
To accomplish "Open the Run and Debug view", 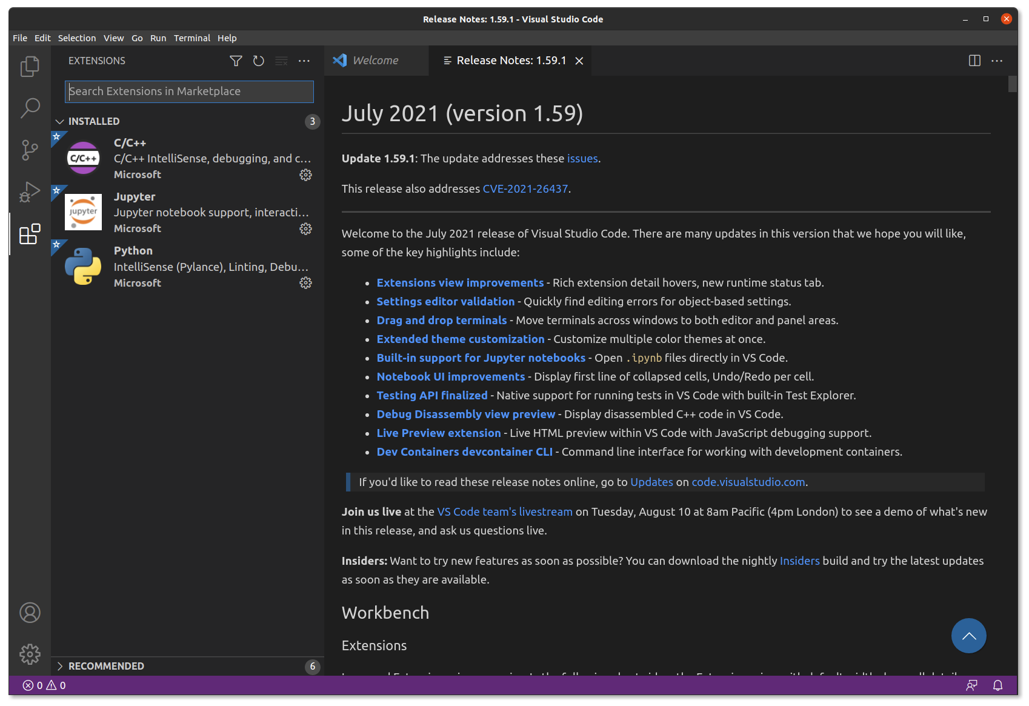I will tap(30, 192).
